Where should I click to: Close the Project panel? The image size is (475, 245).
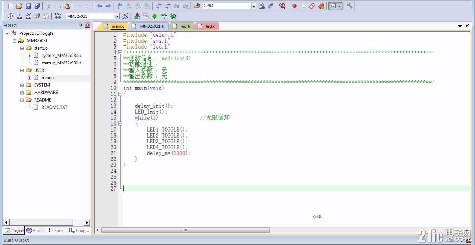[x=88, y=25]
